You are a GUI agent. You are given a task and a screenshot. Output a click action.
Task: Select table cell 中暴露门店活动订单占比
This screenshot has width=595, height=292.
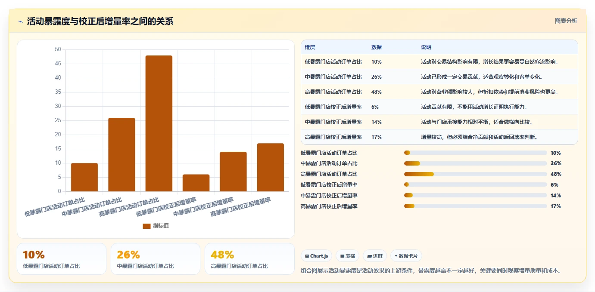pyautogui.click(x=333, y=77)
